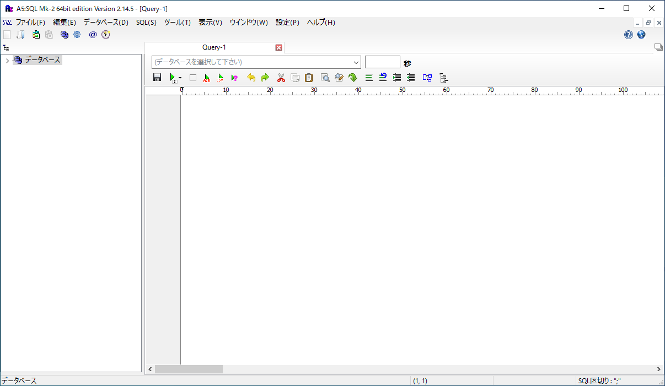
Task: Open database selection combo box
Action: tap(256, 62)
